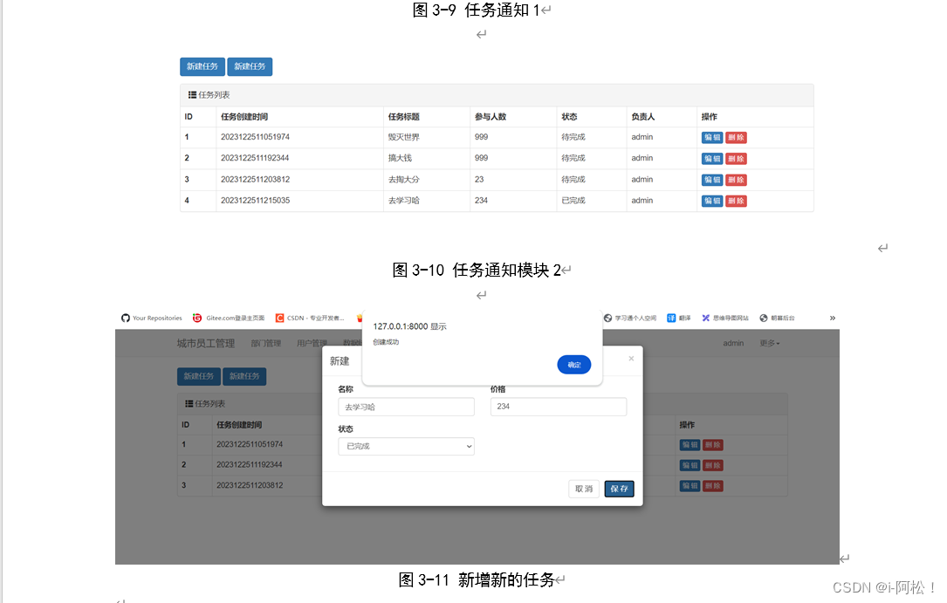Click the 保存 save button
Screen dimensions: 947x603
point(619,489)
